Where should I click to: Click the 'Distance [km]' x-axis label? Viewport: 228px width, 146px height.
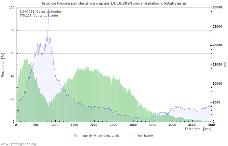coord(198,129)
